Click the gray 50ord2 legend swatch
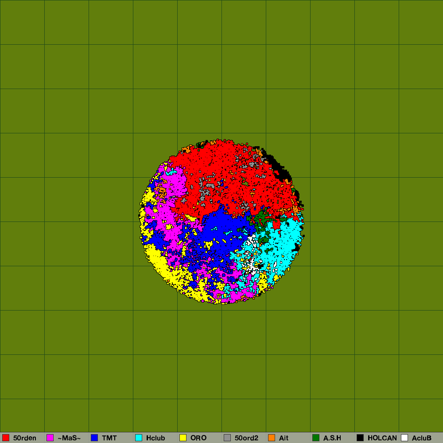This screenshot has width=443, height=443. pyautogui.click(x=227, y=438)
